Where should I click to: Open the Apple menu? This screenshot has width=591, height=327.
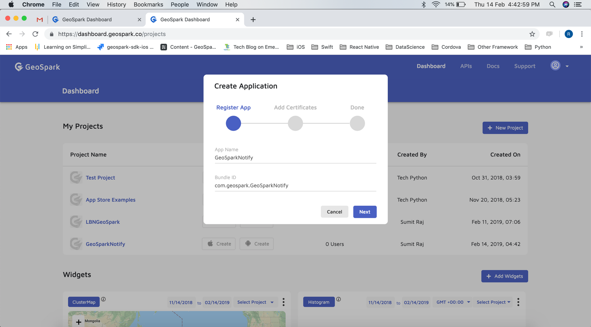(x=11, y=4)
